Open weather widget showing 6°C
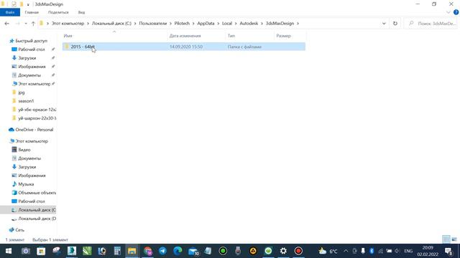Image resolution: width=460 pixels, height=258 pixels. [328, 251]
